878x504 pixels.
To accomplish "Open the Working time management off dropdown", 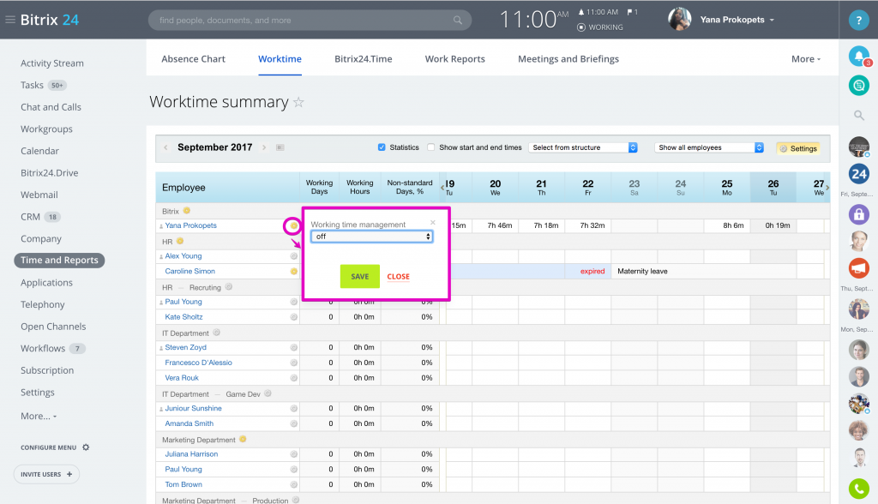I will point(372,237).
